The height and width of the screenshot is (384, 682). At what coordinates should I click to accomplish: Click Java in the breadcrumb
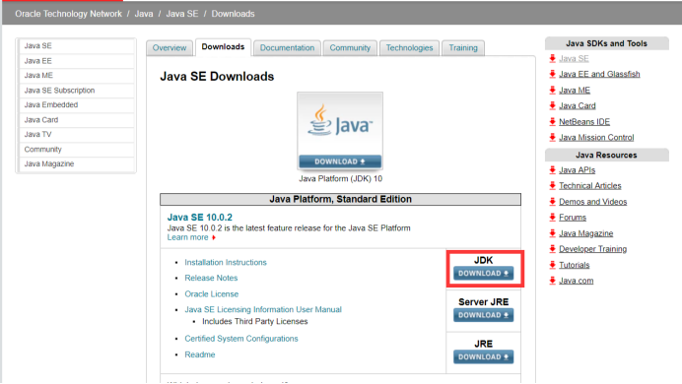pos(144,14)
